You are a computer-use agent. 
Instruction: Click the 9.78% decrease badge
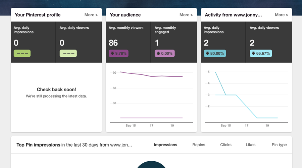pyautogui.click(x=119, y=53)
